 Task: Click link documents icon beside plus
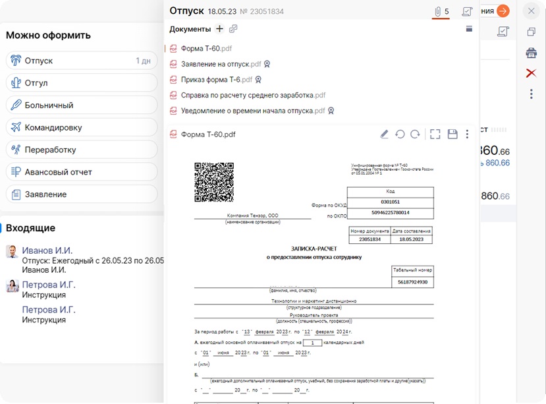click(233, 28)
